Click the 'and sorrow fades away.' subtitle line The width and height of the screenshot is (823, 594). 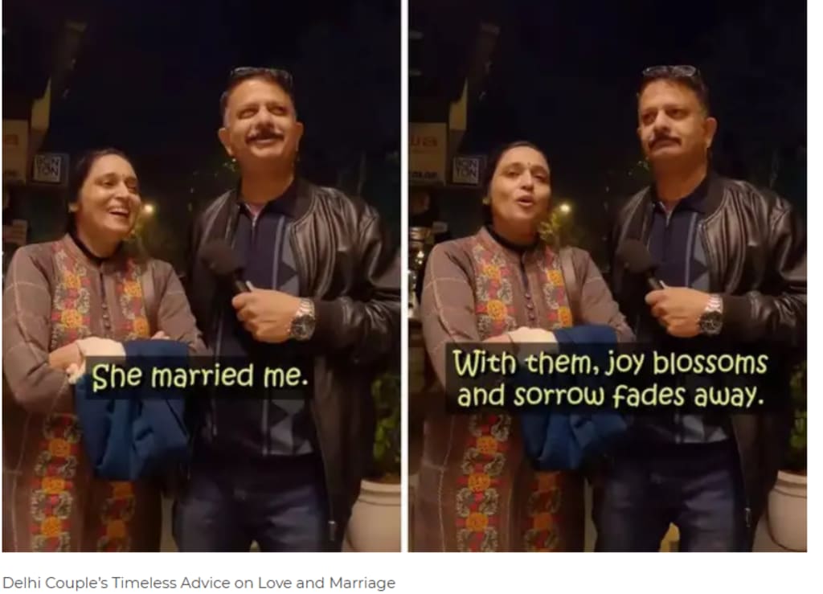tap(609, 396)
